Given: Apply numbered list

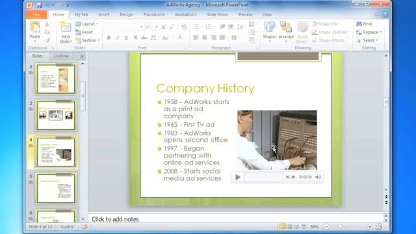Looking at the screenshot, I should point(209,27).
